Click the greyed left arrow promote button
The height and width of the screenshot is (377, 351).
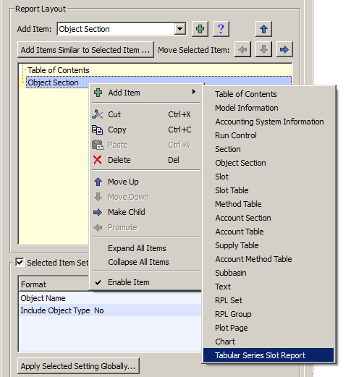(x=242, y=49)
